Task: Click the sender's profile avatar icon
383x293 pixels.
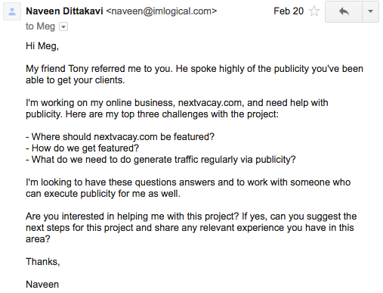Action: [x=12, y=12]
